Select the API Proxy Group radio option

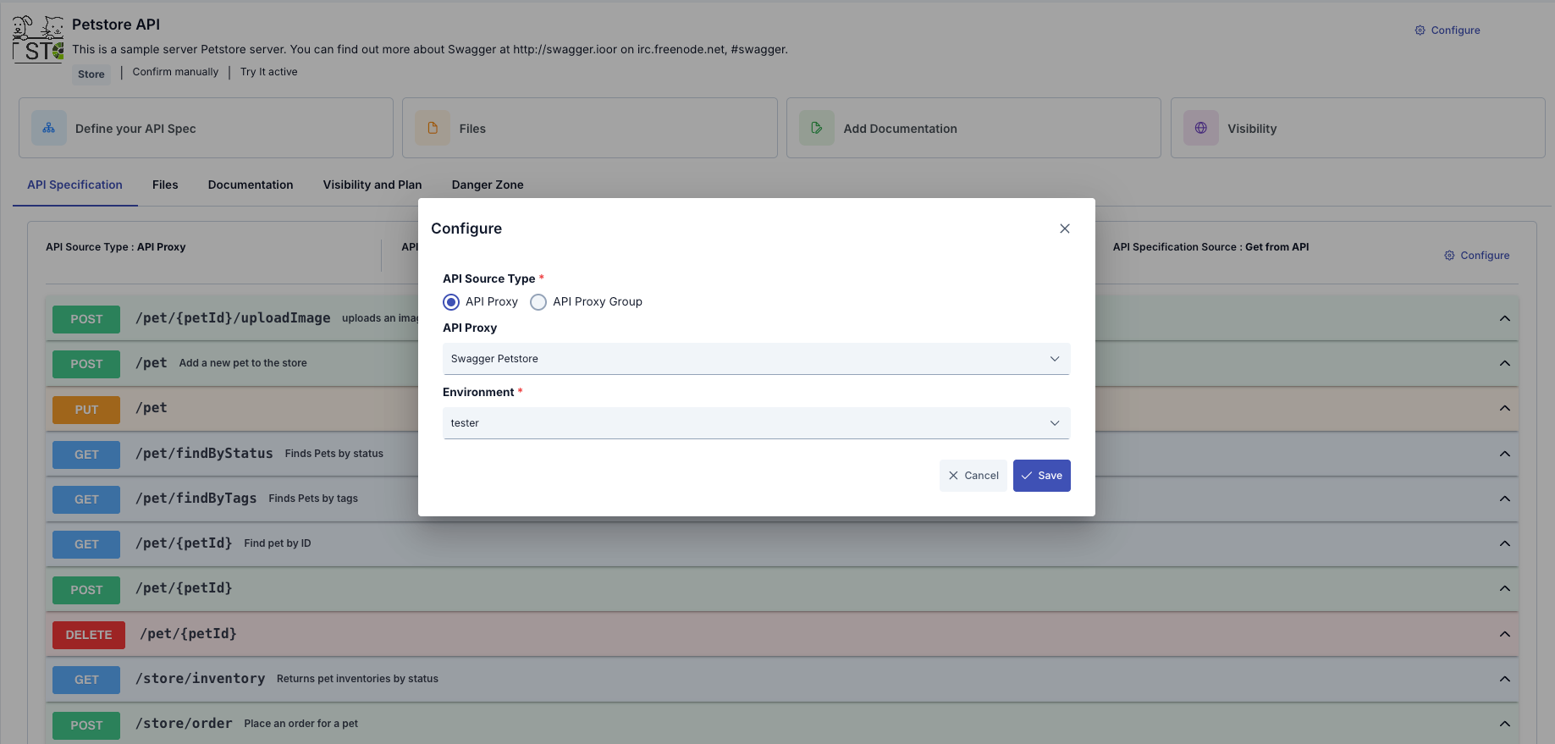point(538,302)
